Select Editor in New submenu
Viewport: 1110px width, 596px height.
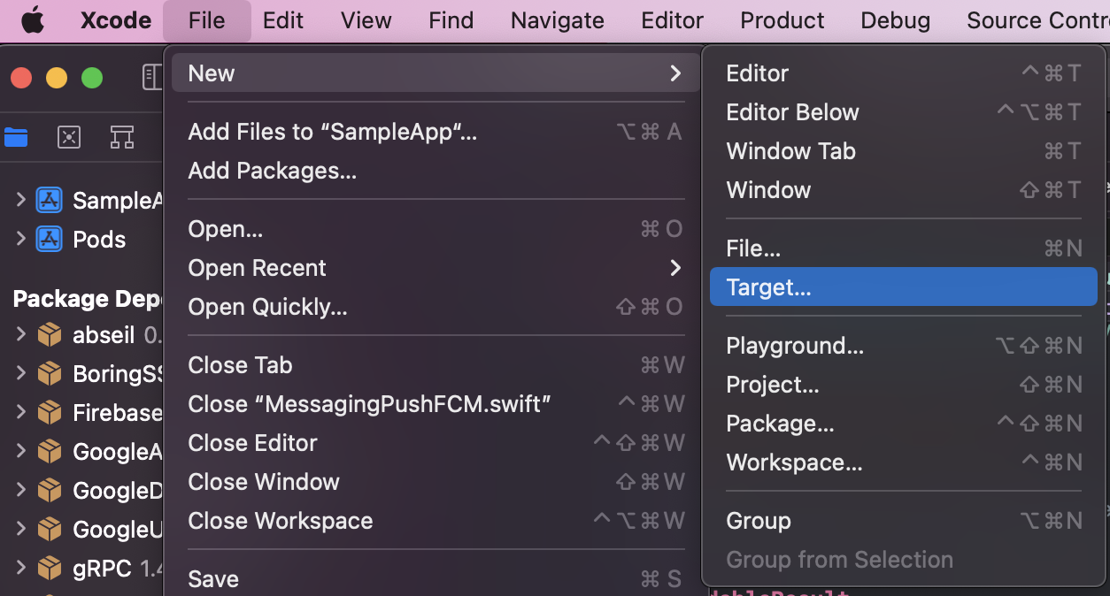(904, 73)
